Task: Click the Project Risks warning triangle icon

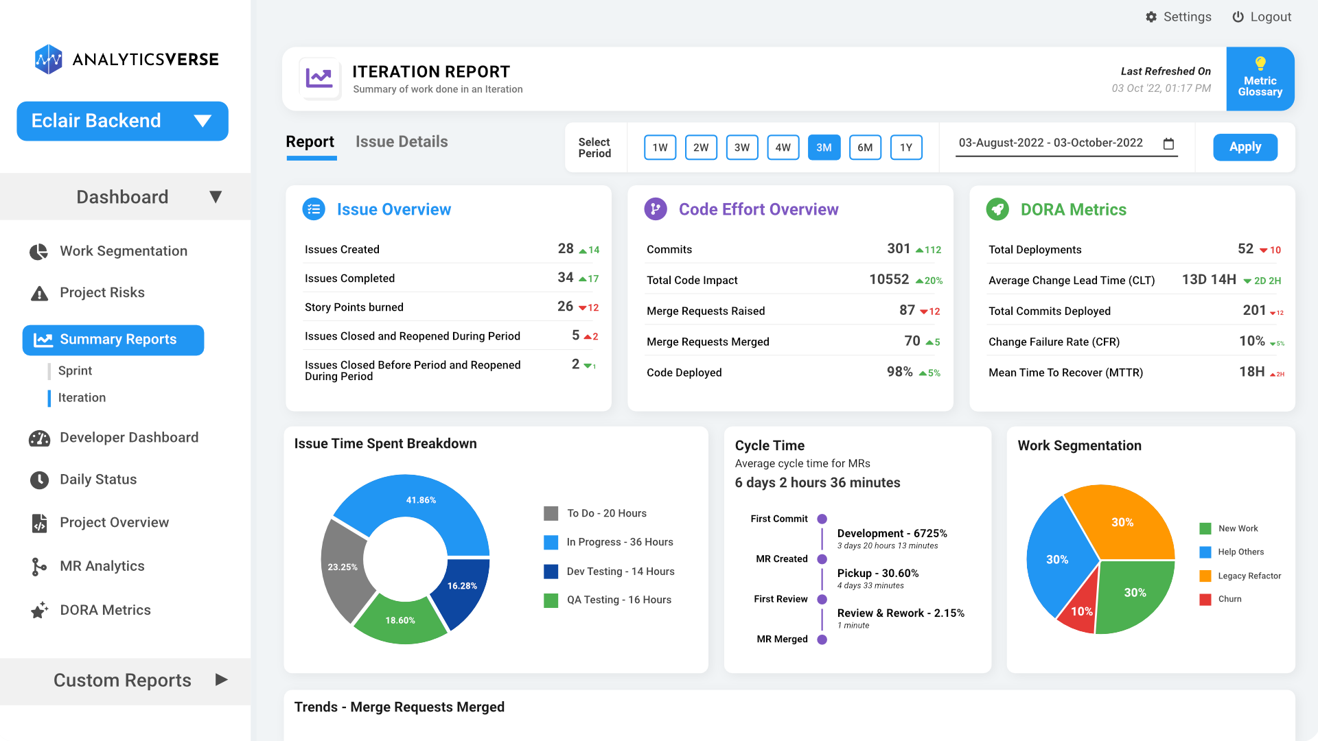Action: click(x=39, y=293)
